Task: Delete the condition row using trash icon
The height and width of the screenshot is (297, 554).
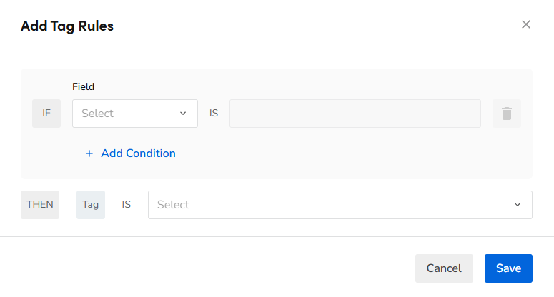Action: click(507, 114)
